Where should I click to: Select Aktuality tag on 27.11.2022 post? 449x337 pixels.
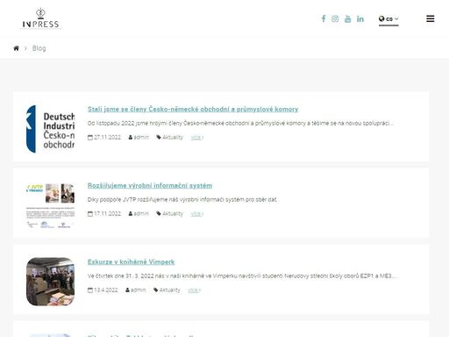[173, 137]
